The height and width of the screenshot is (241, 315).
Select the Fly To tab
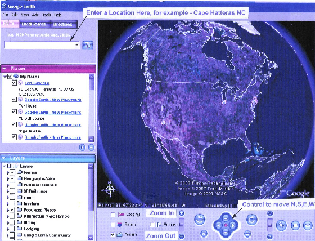(x=10, y=24)
